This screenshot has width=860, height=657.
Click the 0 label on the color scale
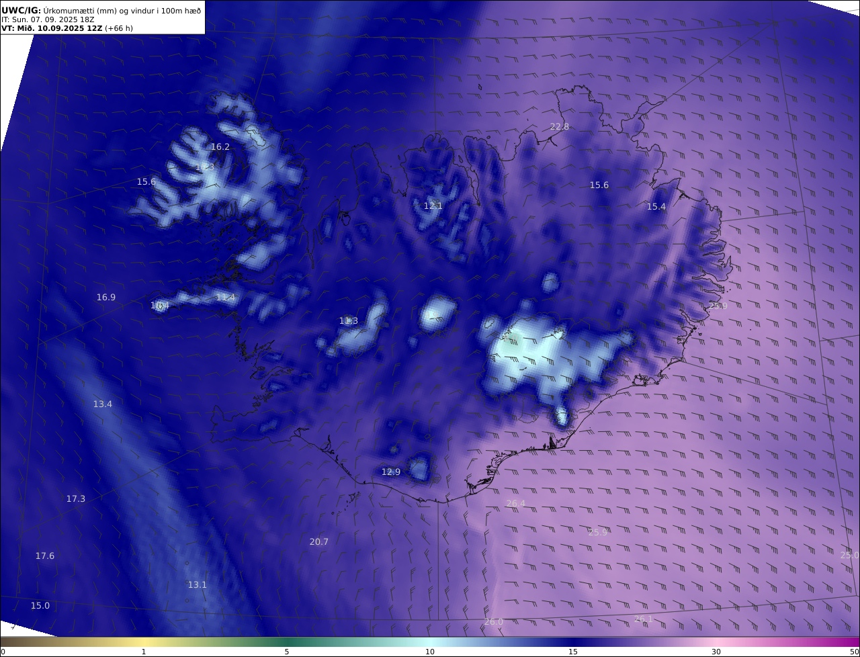pos(3,652)
